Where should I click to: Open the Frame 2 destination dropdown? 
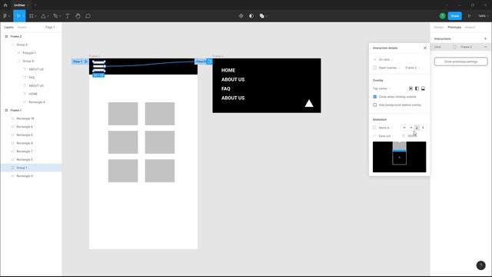tap(412, 68)
